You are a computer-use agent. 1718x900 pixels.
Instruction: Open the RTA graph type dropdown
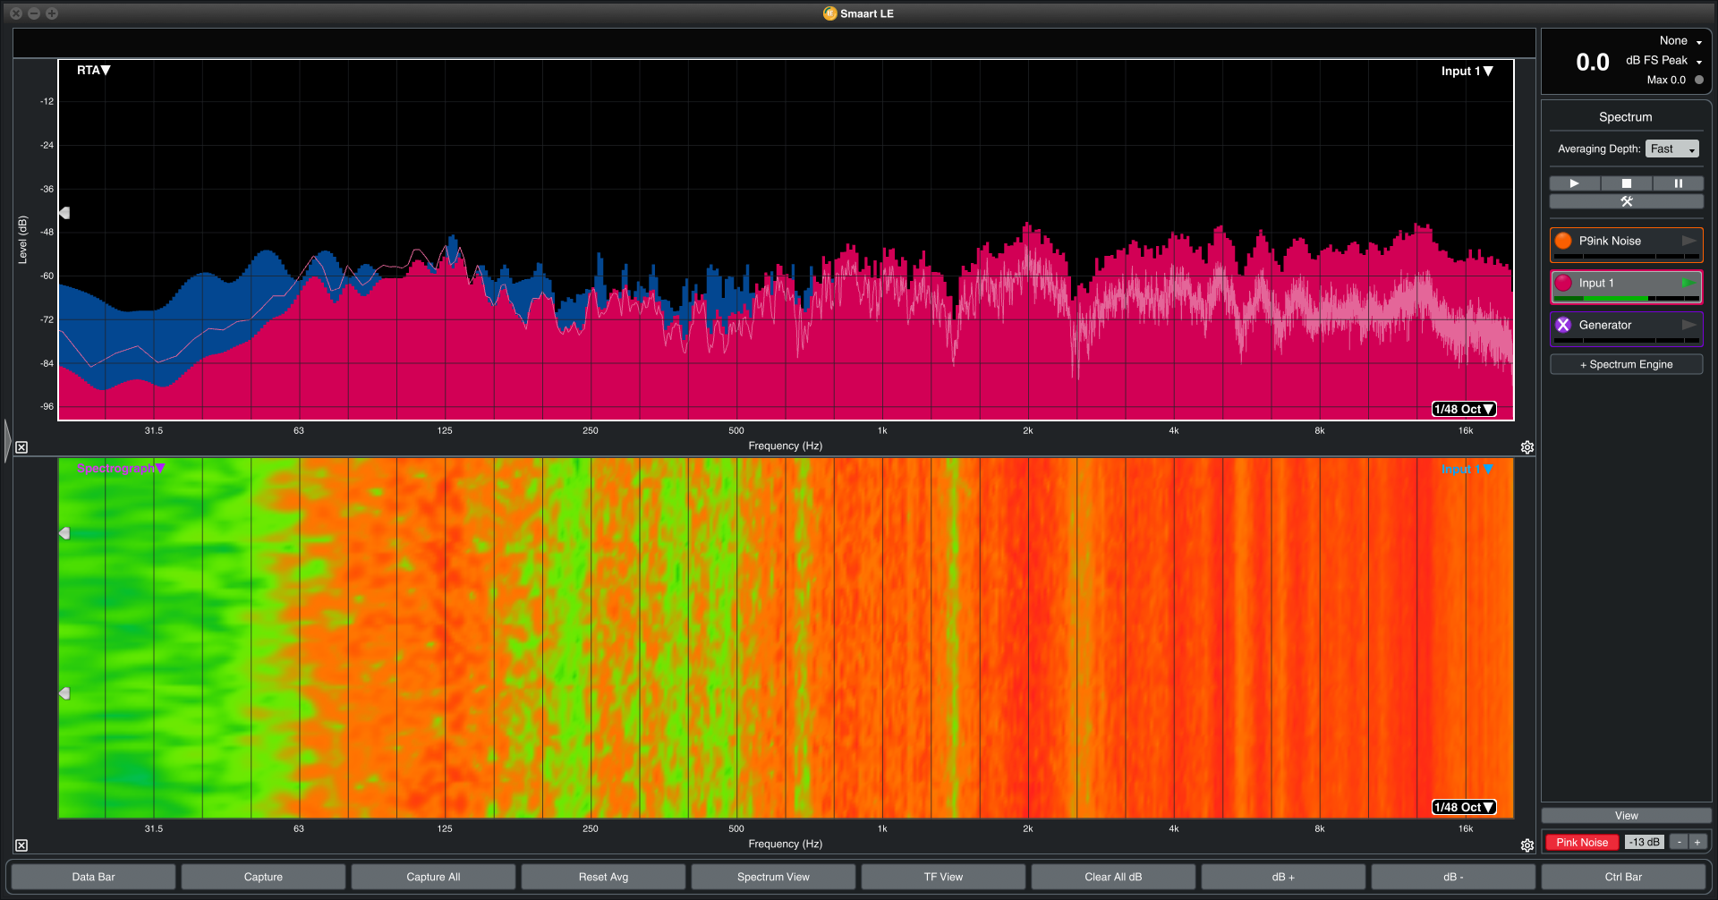(93, 70)
